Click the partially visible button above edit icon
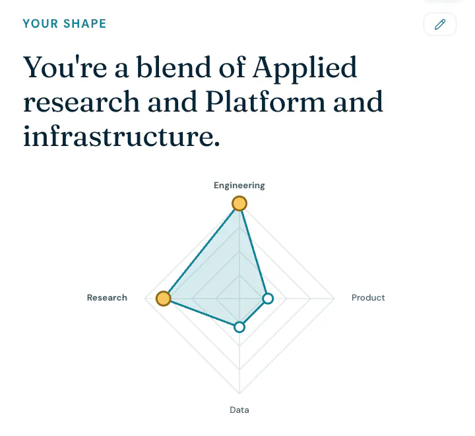Viewport: 475px width, 436px height. click(441, 1)
